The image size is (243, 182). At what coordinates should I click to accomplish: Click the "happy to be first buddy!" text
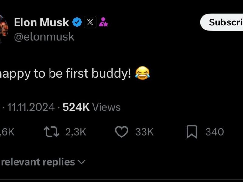[65, 74]
